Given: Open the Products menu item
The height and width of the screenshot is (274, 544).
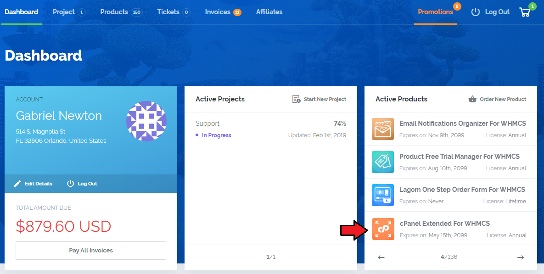Looking at the screenshot, I should click(x=114, y=12).
